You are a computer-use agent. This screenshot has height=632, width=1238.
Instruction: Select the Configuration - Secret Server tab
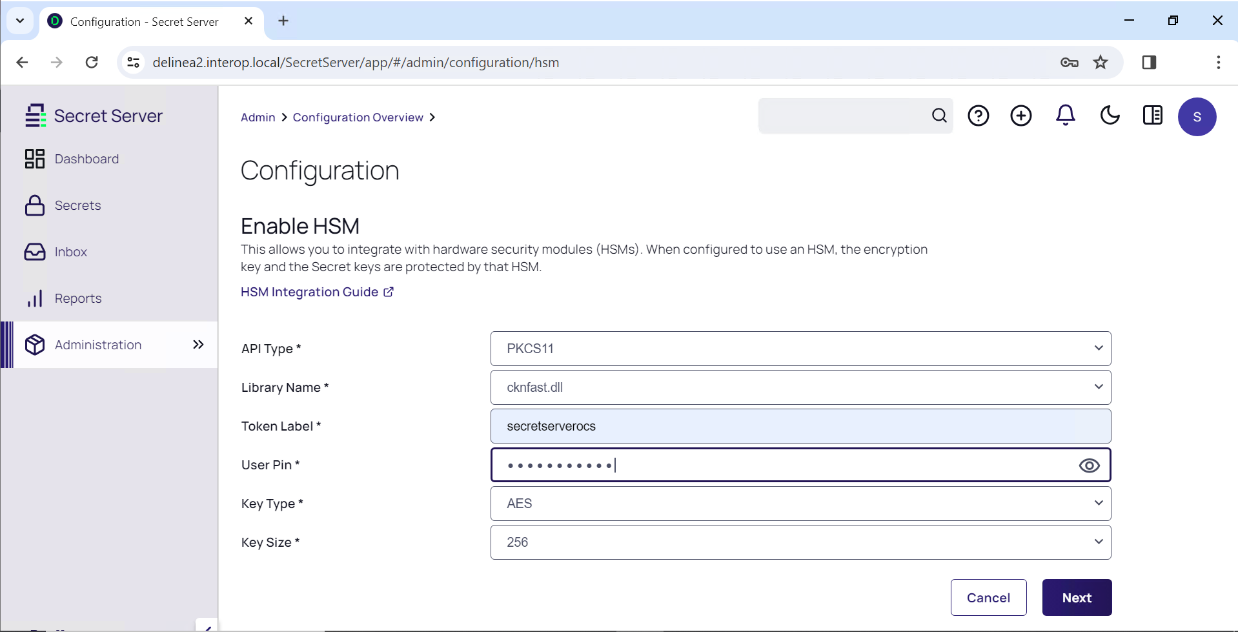click(x=152, y=22)
